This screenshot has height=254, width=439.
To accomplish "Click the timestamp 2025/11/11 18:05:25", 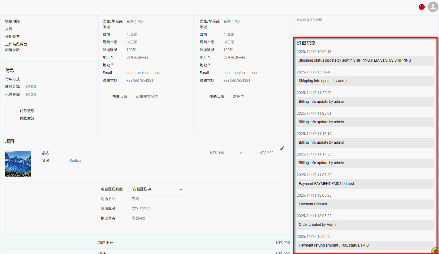I will [x=314, y=195].
